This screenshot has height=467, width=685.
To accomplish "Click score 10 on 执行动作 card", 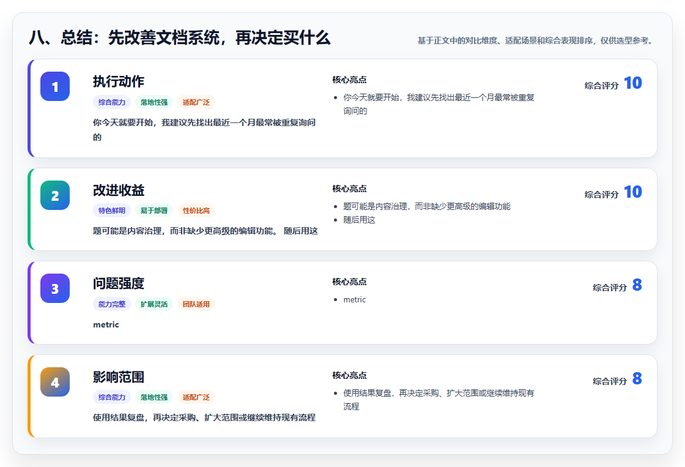I will [x=632, y=83].
